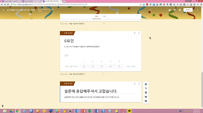Add a section from the side toolbar

point(146,101)
